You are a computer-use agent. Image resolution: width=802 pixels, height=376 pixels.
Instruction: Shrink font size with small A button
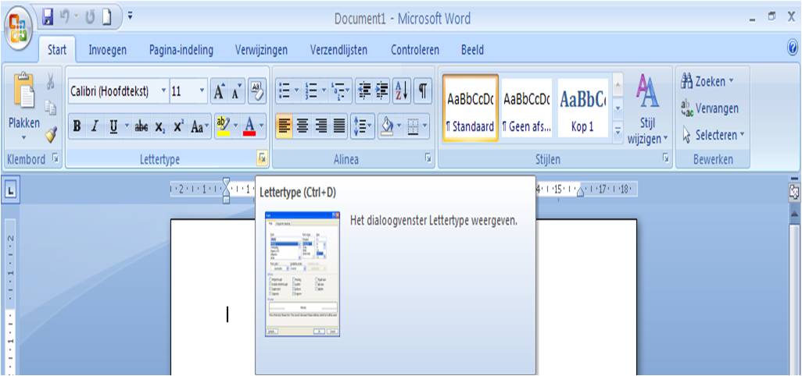pyautogui.click(x=236, y=91)
